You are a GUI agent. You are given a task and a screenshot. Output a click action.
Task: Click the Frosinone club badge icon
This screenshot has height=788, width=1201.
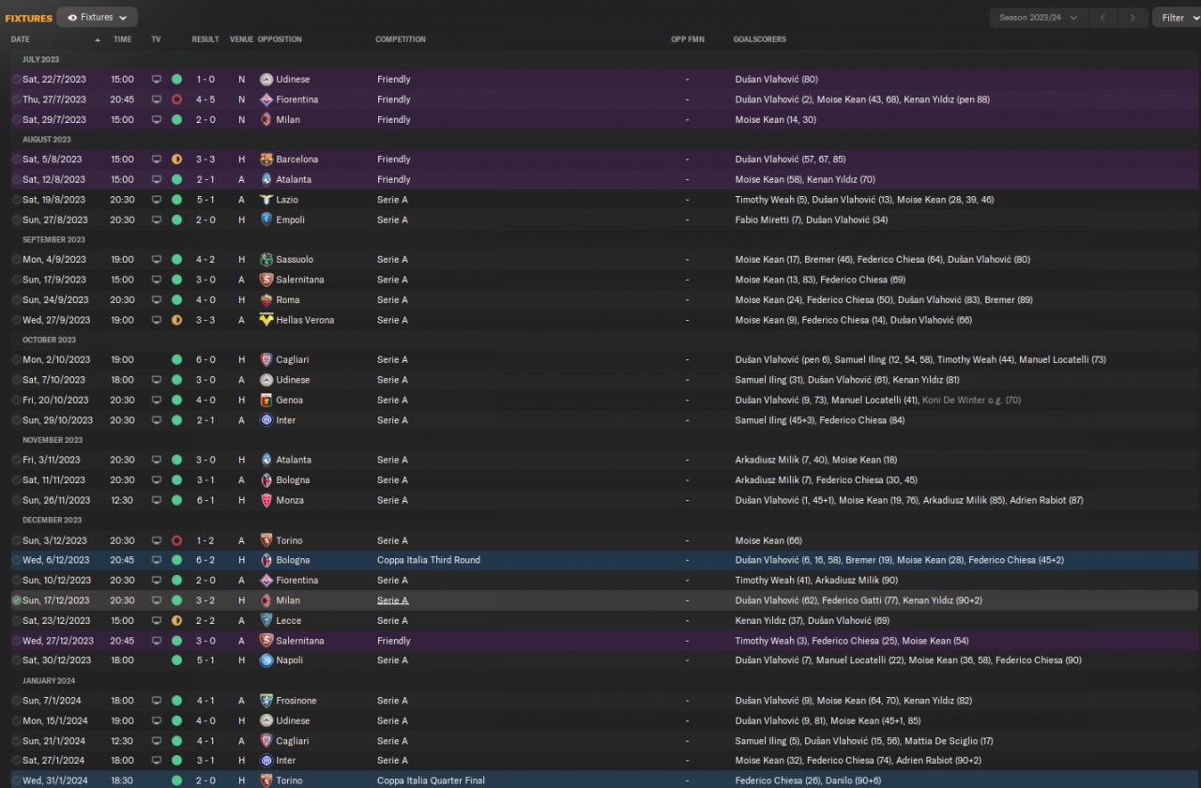click(x=266, y=701)
